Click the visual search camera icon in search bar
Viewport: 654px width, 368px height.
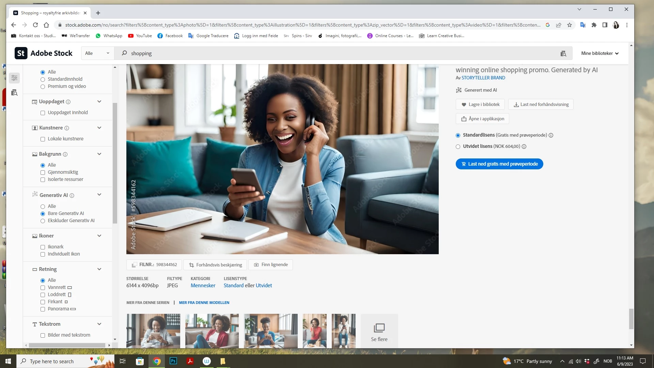563,53
